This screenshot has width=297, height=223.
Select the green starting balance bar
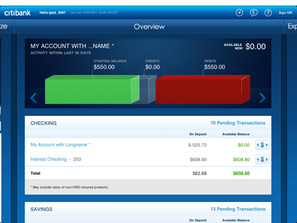[92, 89]
